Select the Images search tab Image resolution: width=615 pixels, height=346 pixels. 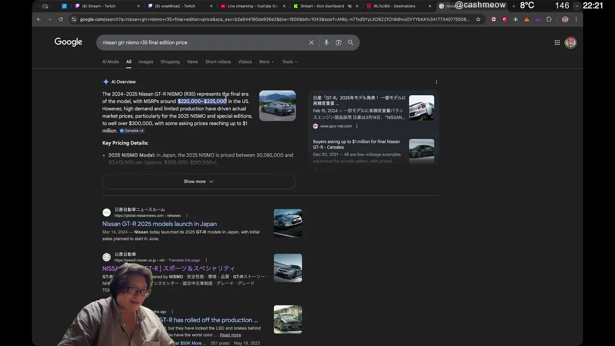click(x=146, y=62)
